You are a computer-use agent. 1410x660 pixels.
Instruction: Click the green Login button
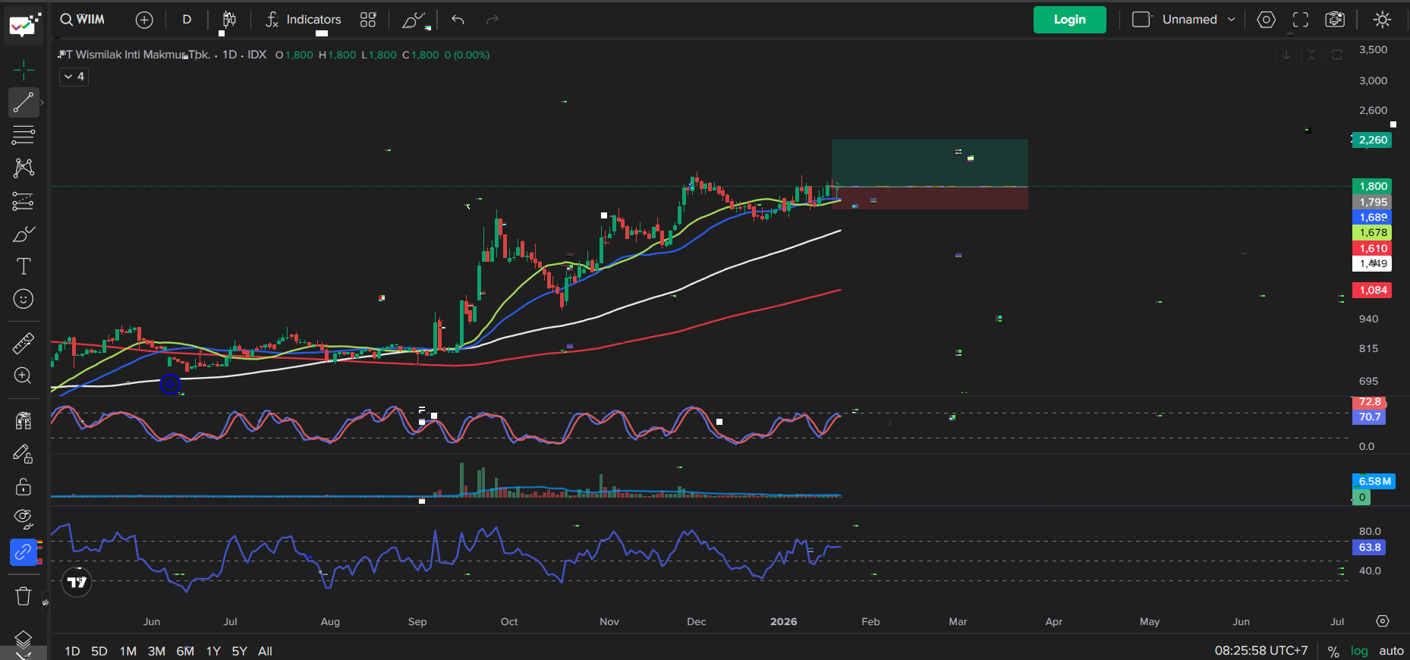point(1069,20)
